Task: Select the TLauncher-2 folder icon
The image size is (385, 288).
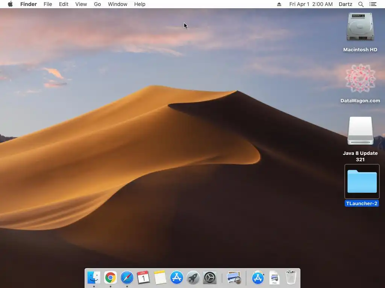Action: pos(362,181)
